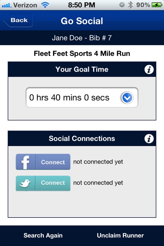Connect the Facebook account
Screen dimensions: 164x246
53,162
